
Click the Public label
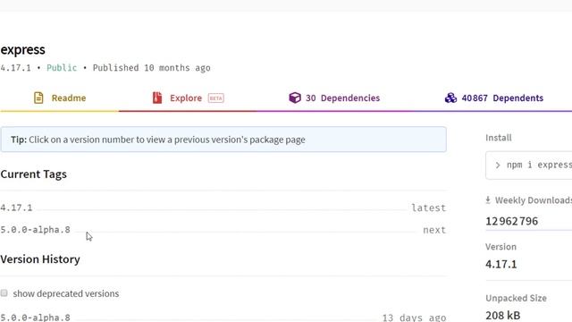coord(62,68)
